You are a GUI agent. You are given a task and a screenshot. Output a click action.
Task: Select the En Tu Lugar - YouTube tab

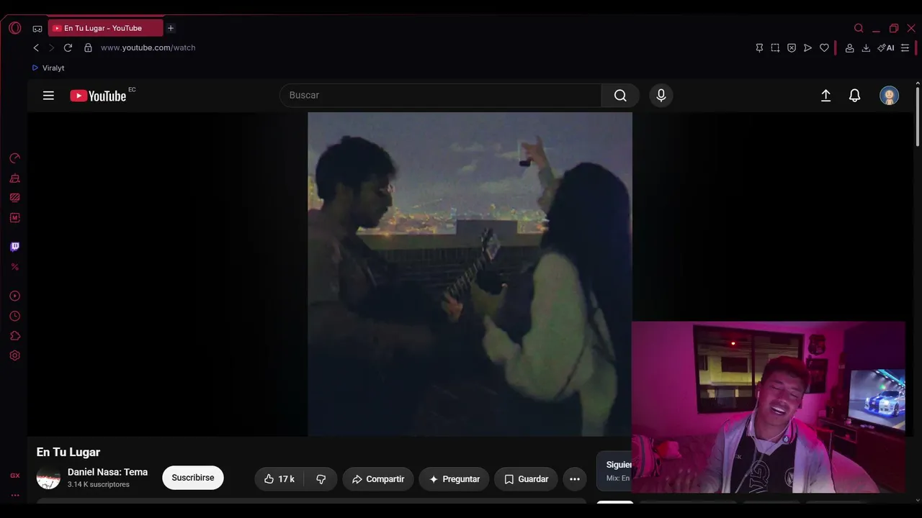tap(105, 28)
